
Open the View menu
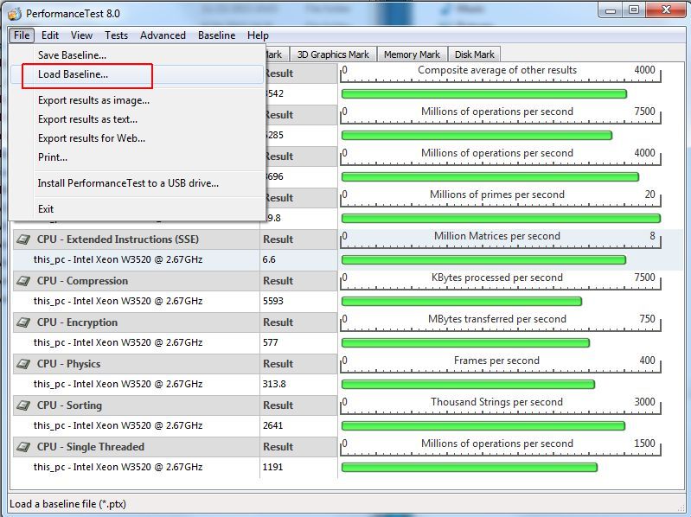[81, 35]
